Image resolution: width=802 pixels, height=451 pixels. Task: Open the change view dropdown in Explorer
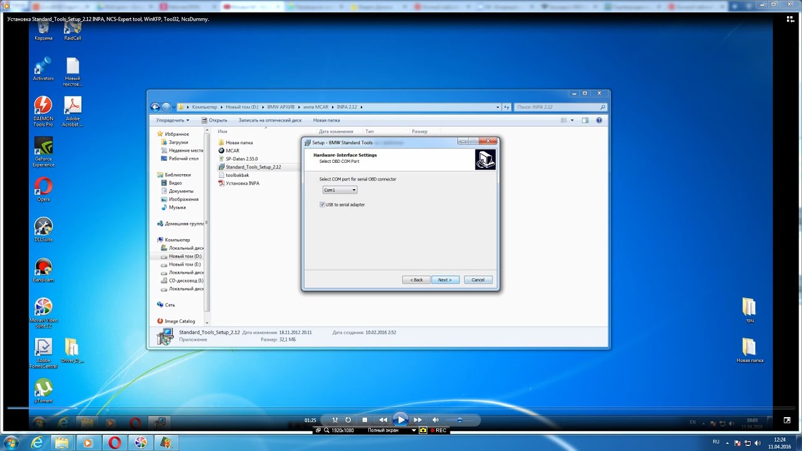pyautogui.click(x=572, y=120)
